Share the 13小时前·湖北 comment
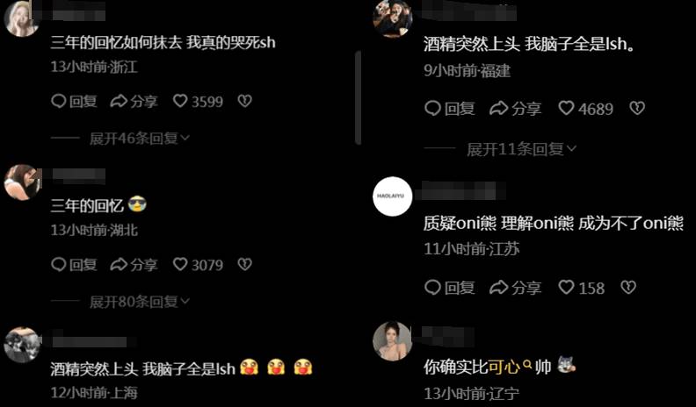Viewport: 696px width, 407px height. pos(134,265)
